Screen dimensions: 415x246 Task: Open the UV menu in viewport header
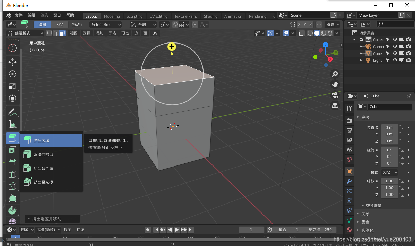coord(155,33)
